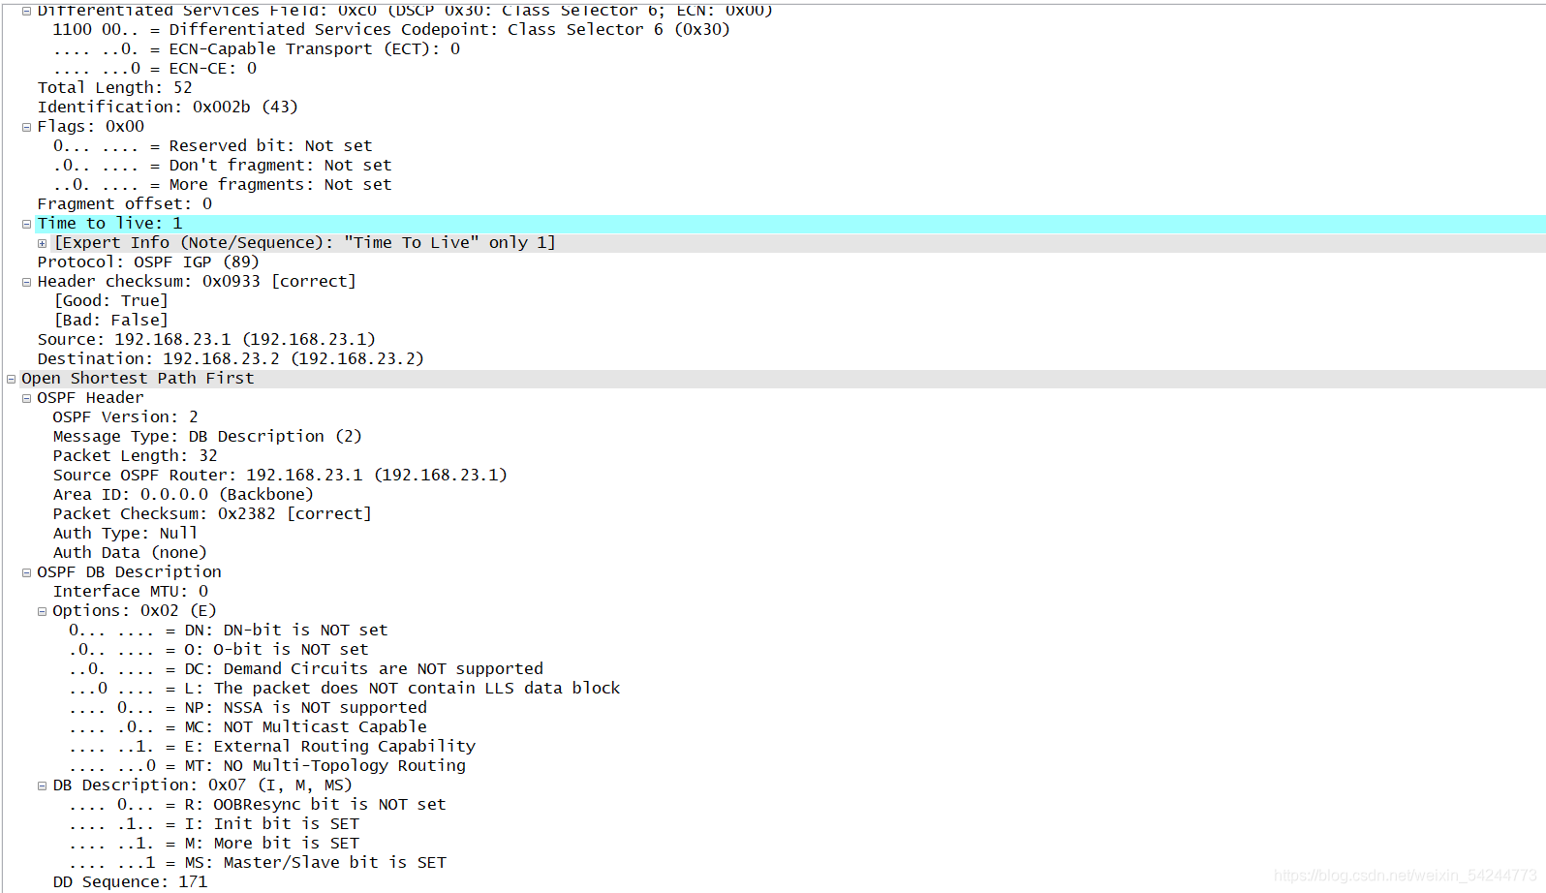Select the NO Multi-Topology Routing line
This screenshot has width=1546, height=893.
coord(267,766)
